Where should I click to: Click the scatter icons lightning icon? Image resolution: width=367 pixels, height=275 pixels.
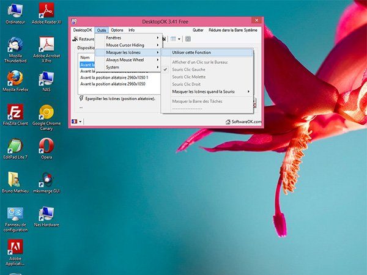pos(81,98)
